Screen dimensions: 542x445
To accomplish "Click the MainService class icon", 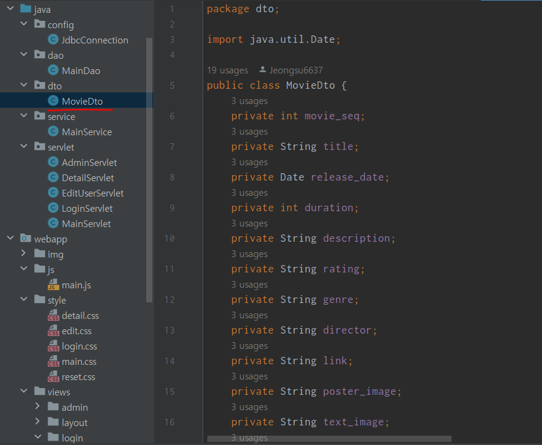I will click(x=53, y=132).
